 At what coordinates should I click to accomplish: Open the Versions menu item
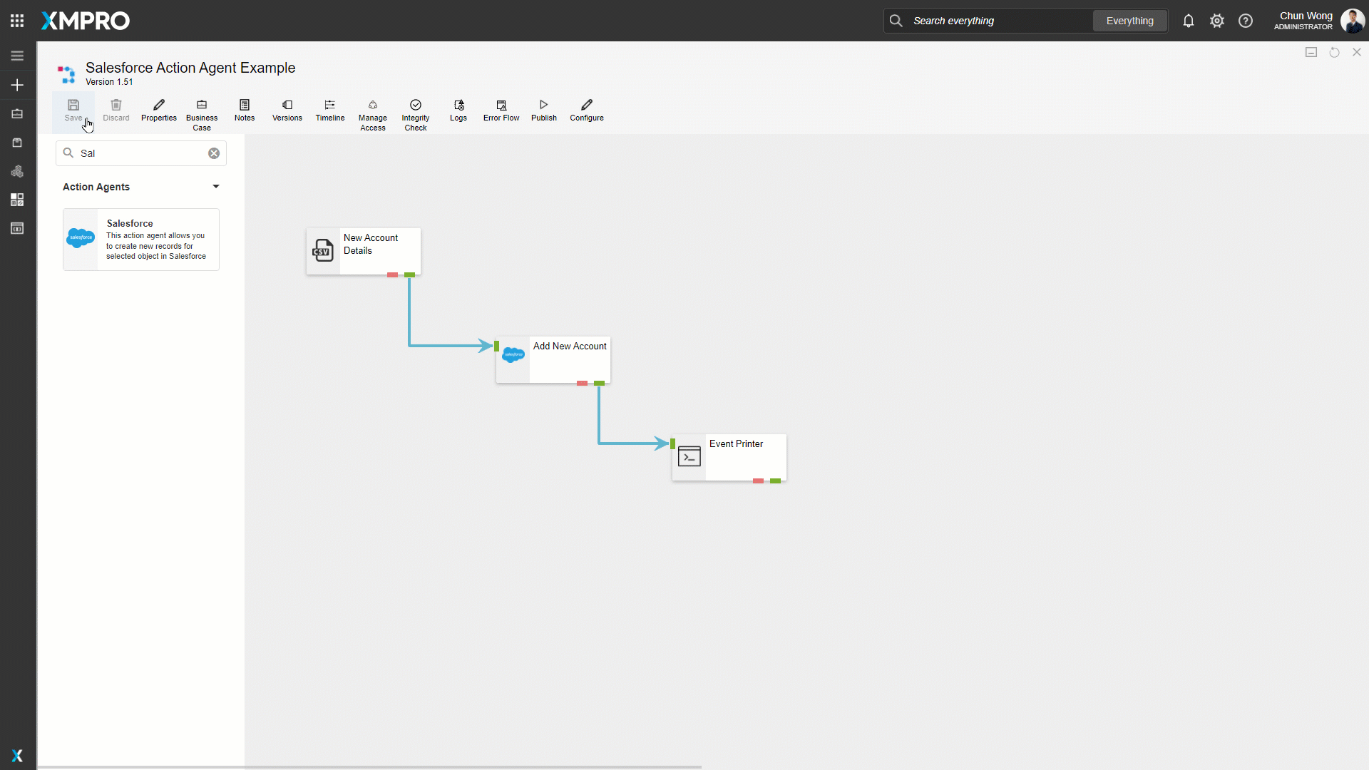click(287, 110)
